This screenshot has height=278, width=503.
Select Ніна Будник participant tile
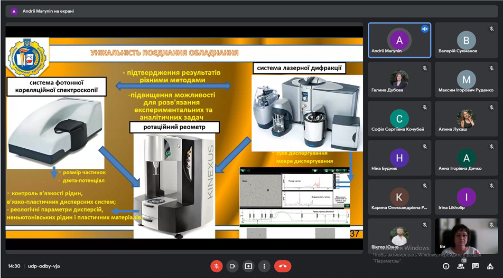pos(399,158)
